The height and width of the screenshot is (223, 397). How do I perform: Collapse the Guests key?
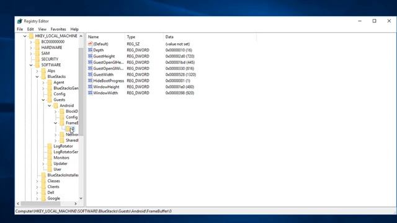[43, 100]
